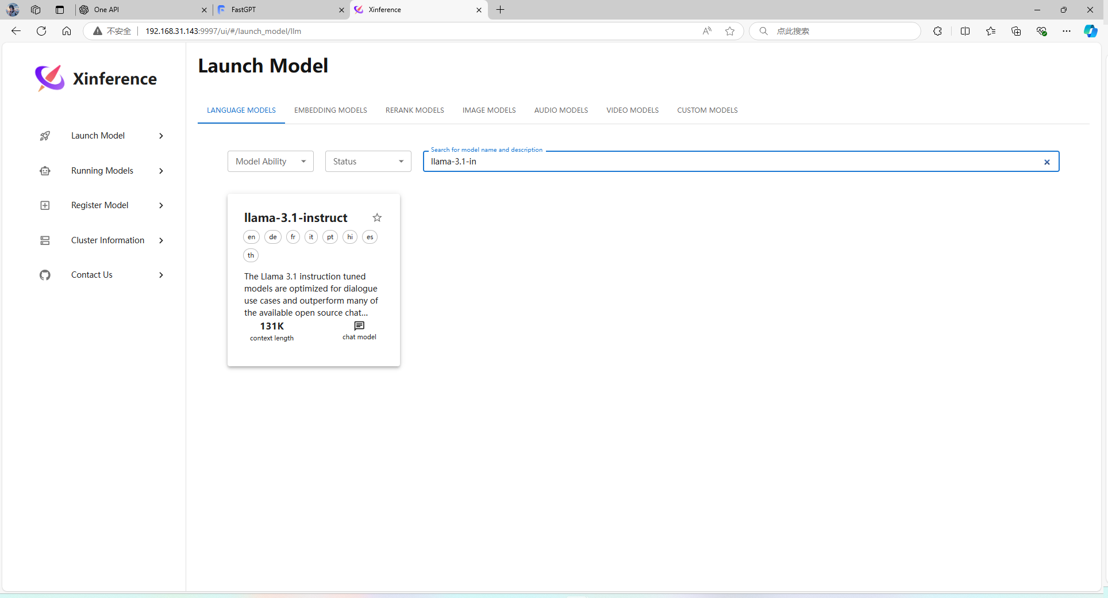This screenshot has width=1108, height=598.
Task: Click the not-secure warning icon
Action: pyautogui.click(x=98, y=31)
